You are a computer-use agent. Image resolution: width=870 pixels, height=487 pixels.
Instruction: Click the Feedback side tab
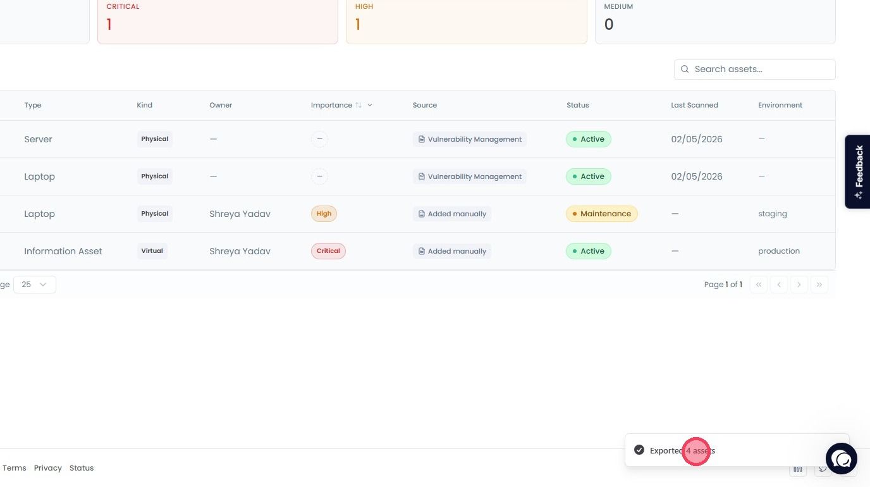tap(857, 171)
